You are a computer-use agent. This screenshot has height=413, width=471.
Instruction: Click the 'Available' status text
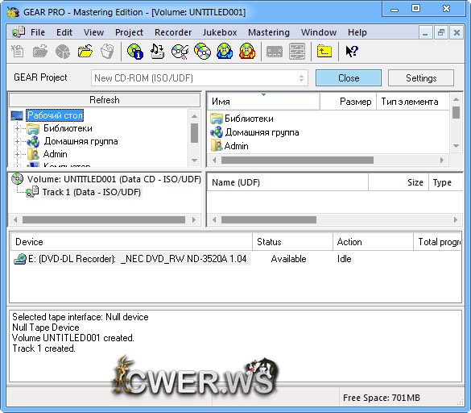pos(288,259)
